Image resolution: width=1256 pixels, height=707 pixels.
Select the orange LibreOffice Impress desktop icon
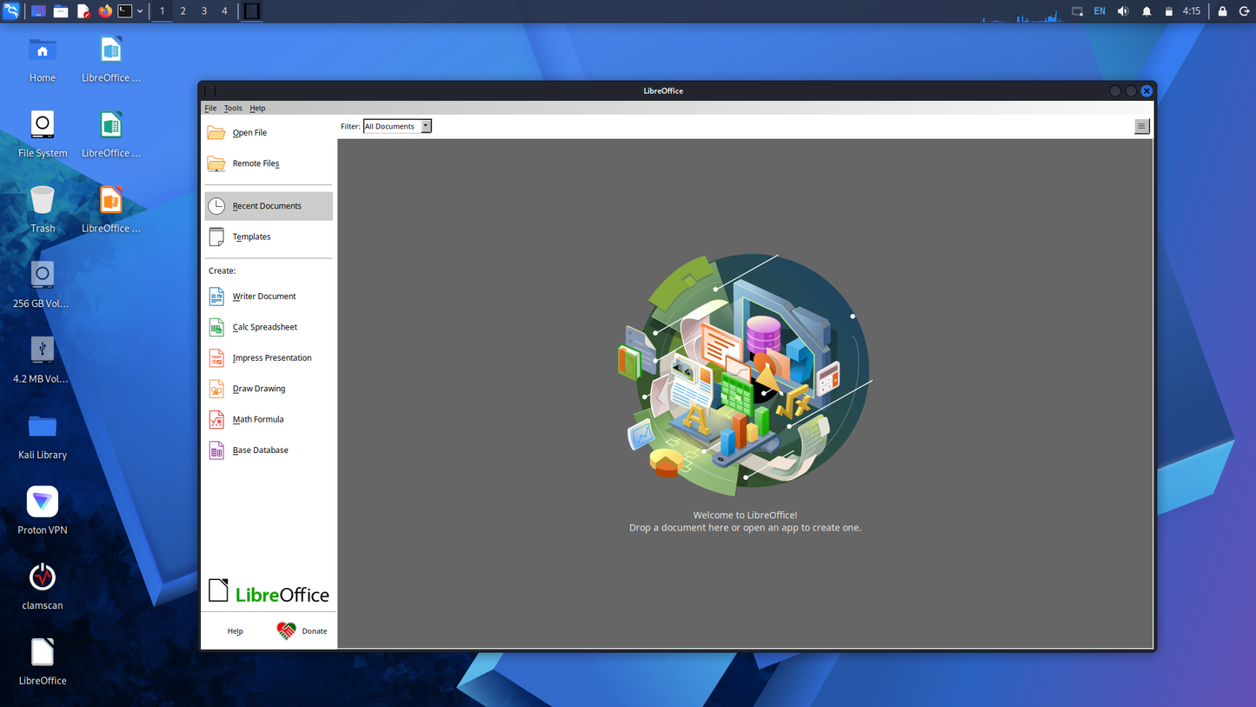[x=111, y=210]
